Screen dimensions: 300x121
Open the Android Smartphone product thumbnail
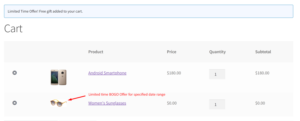(59, 77)
